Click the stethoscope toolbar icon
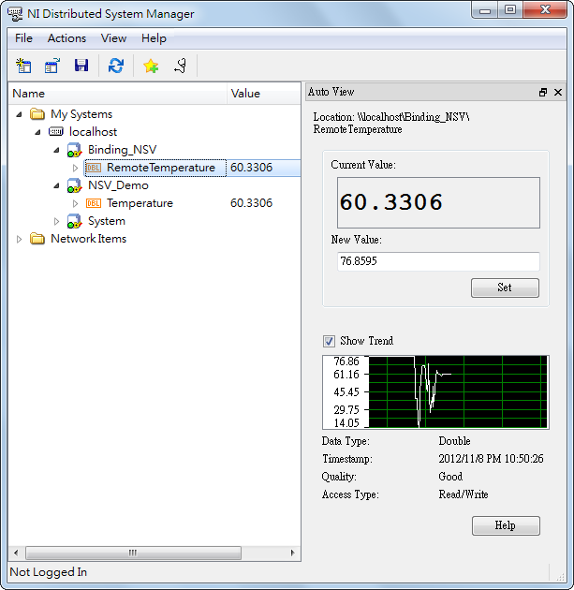The image size is (574, 590). pos(181,66)
